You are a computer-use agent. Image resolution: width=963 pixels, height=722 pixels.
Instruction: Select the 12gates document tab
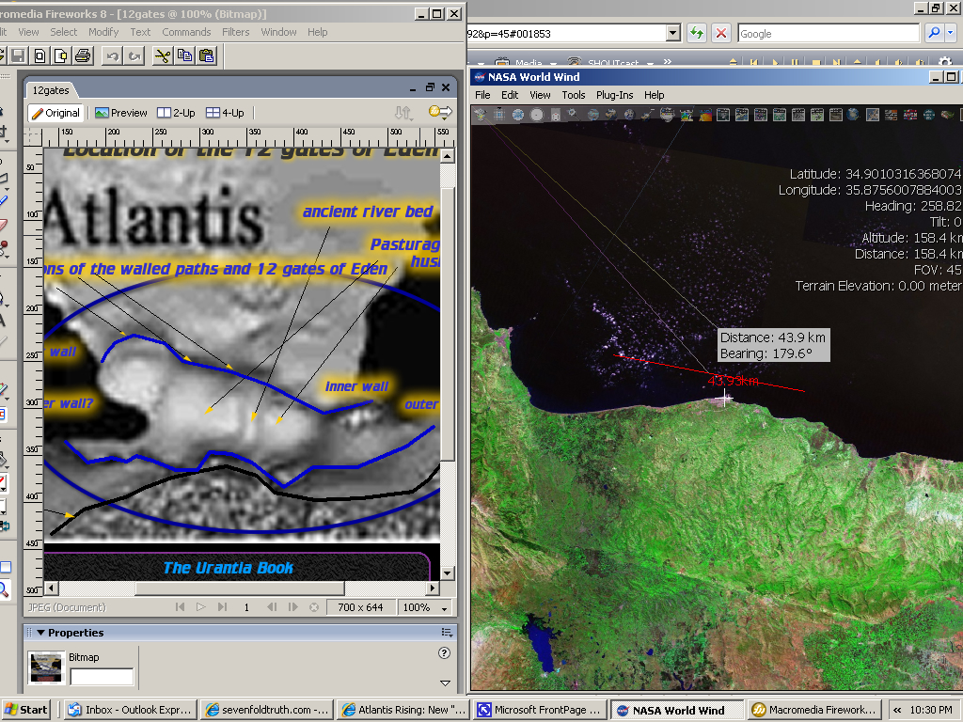pos(51,90)
